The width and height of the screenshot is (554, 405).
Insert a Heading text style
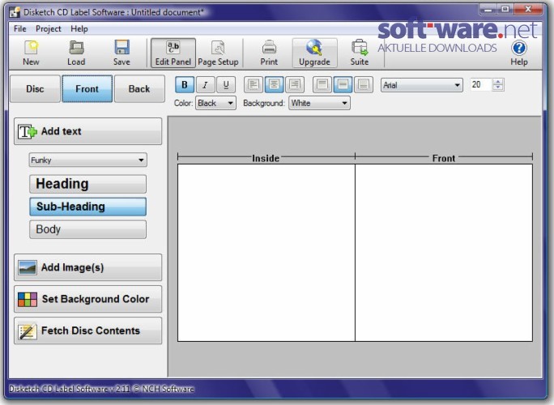click(x=87, y=184)
